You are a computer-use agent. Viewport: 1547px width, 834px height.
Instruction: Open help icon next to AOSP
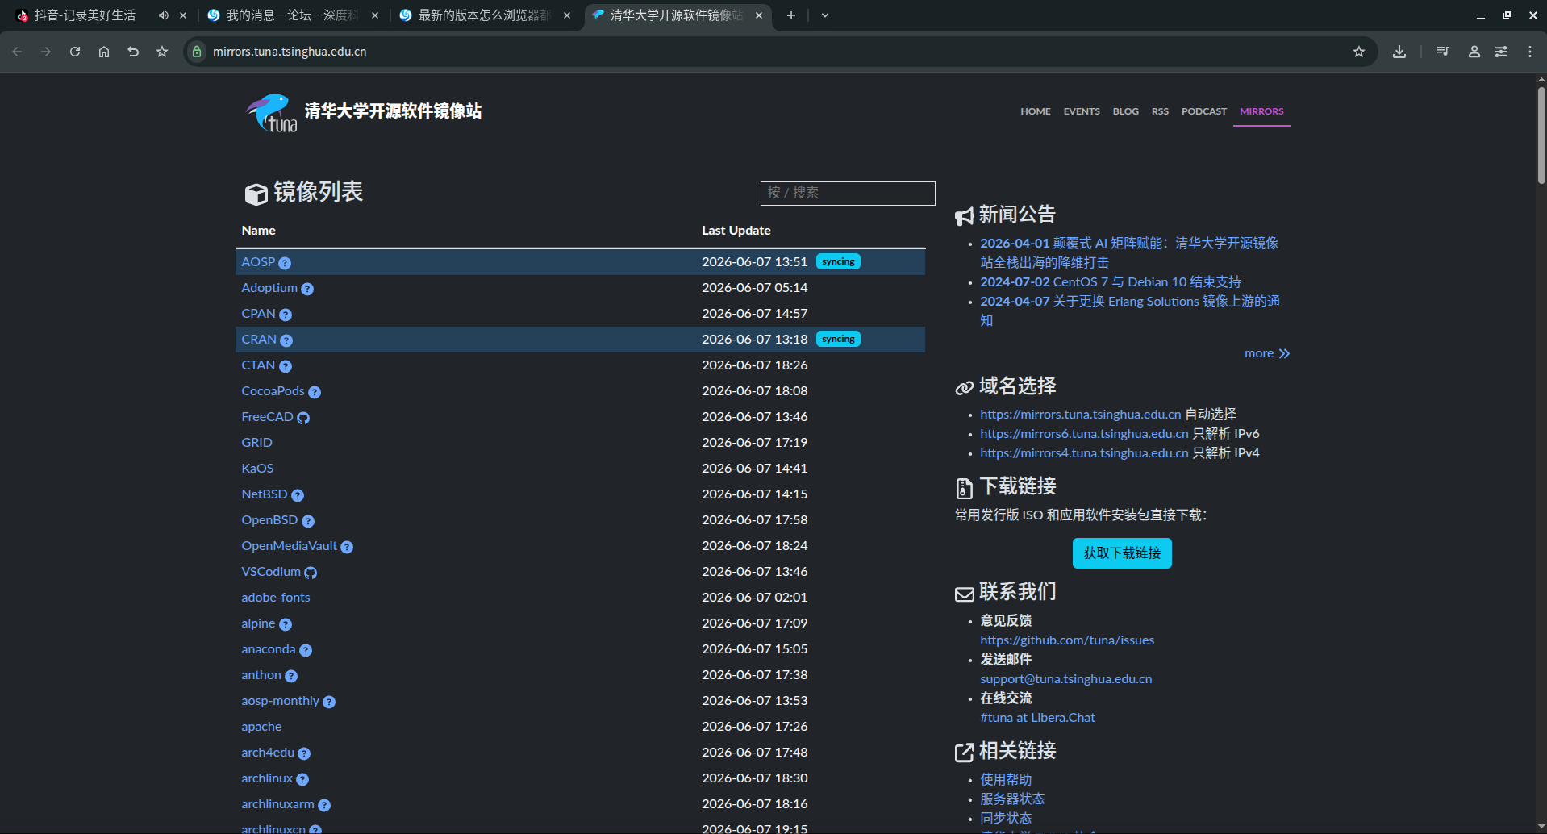coord(285,263)
